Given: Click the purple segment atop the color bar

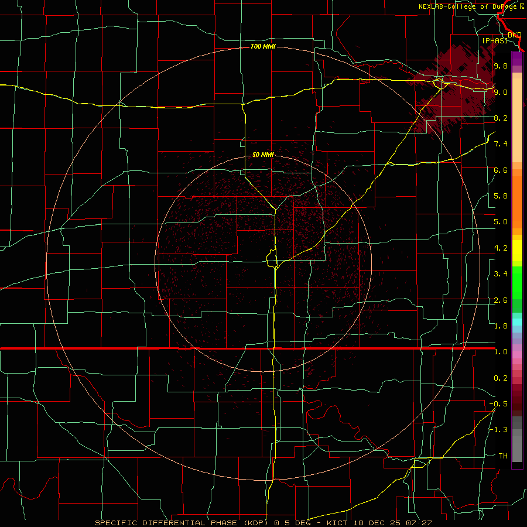Looking at the screenshot, I should [x=517, y=59].
